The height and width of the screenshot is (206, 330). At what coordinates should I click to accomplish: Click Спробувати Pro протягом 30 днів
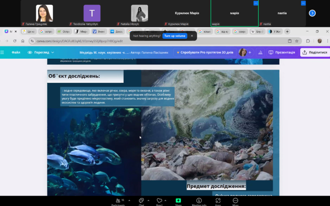pyautogui.click(x=205, y=52)
